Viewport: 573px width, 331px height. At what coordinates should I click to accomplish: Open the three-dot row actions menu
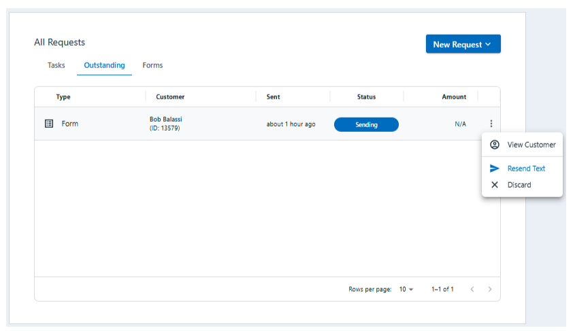491,124
